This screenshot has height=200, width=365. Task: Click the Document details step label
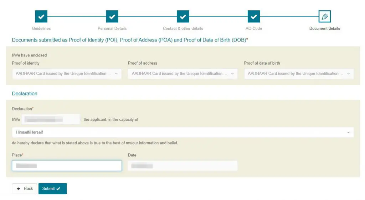pyautogui.click(x=324, y=28)
